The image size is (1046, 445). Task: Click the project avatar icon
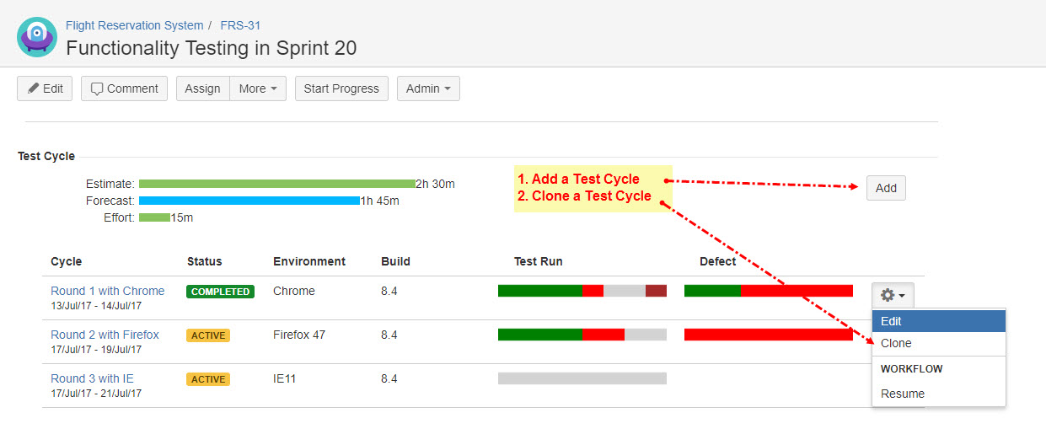[37, 37]
